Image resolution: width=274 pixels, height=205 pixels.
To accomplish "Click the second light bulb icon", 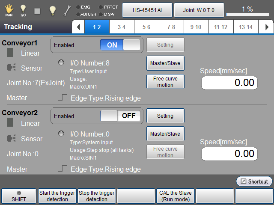I will pos(52,10).
